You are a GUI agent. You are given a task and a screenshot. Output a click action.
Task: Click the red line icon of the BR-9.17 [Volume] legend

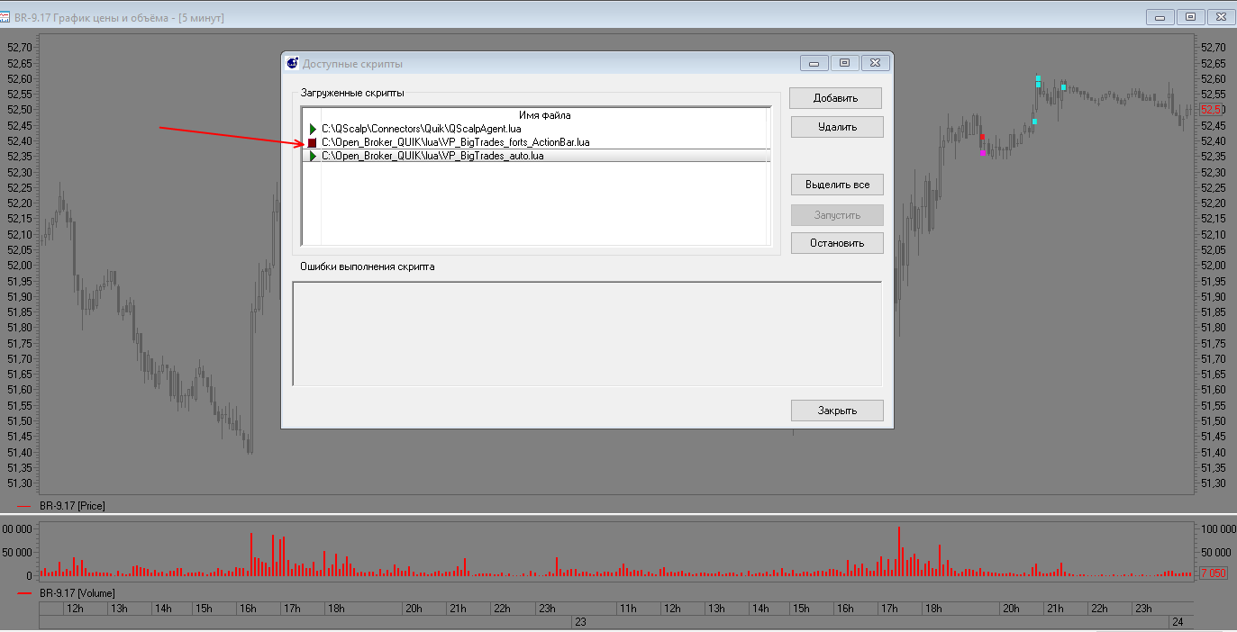tap(24, 593)
